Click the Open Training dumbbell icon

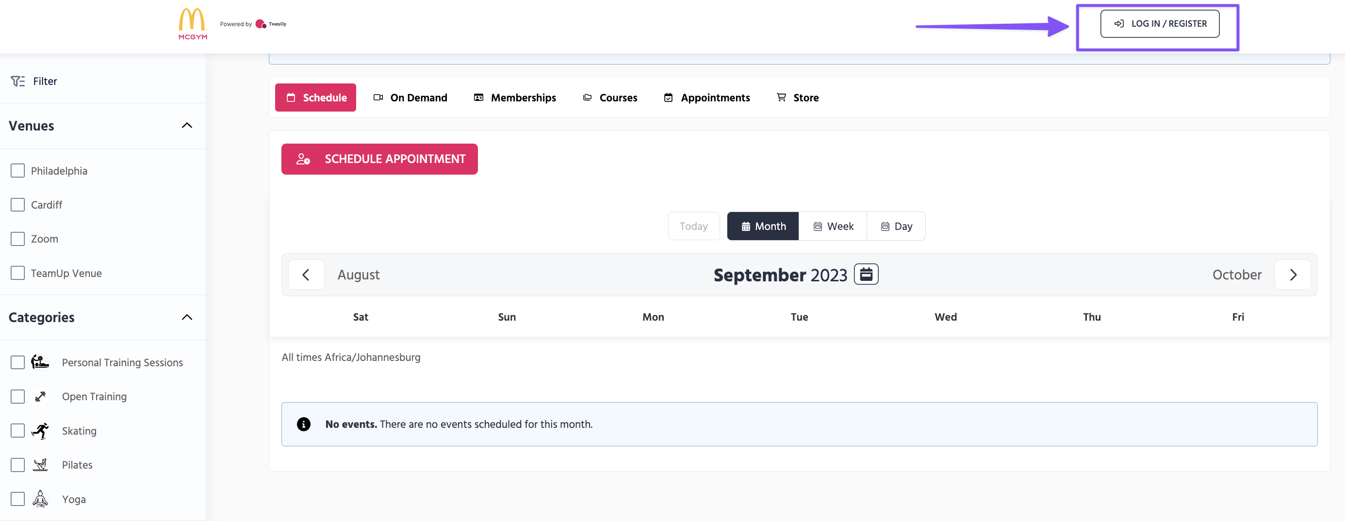pos(40,397)
